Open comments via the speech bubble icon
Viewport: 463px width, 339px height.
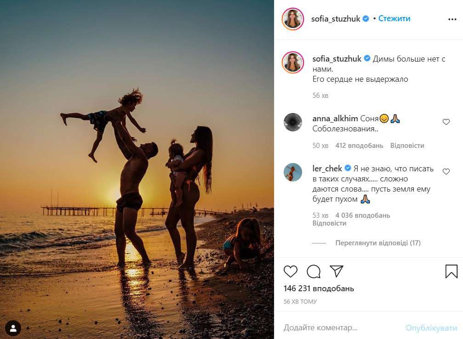point(314,271)
